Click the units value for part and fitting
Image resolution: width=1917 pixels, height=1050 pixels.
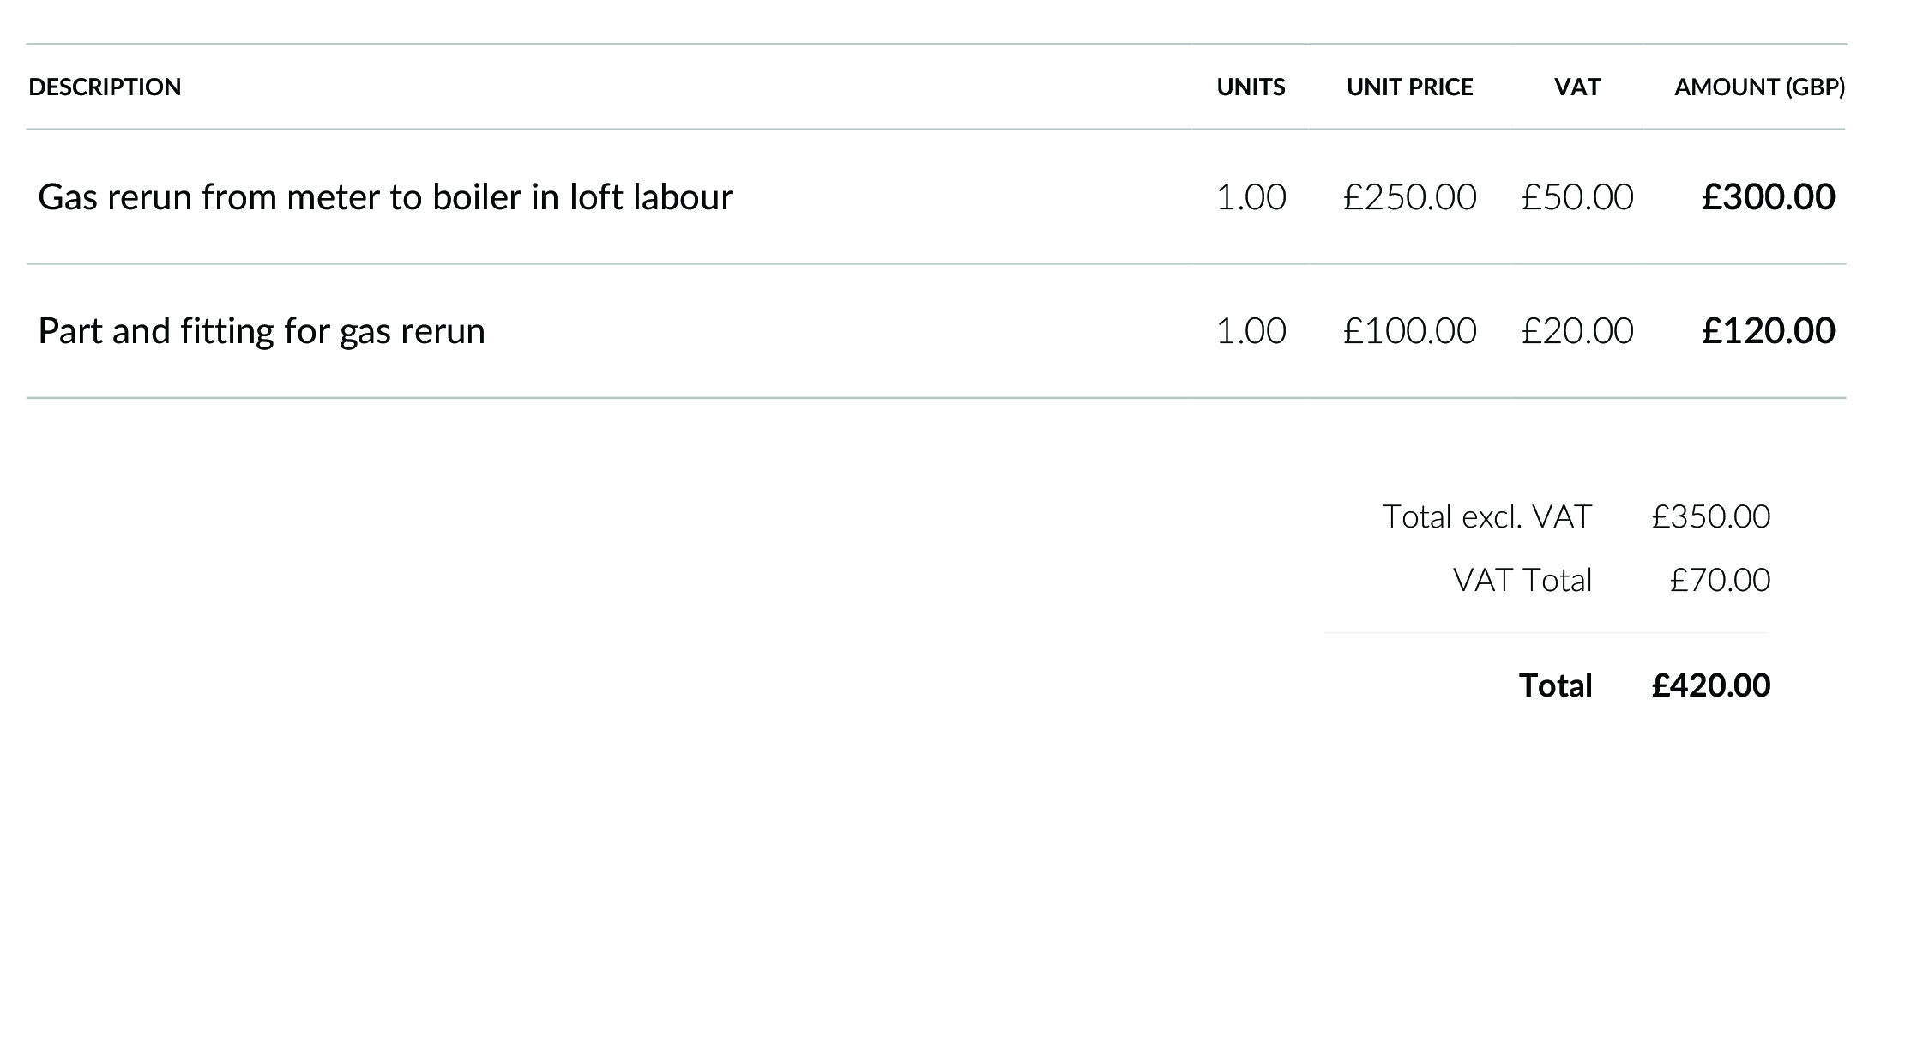click(x=1251, y=331)
